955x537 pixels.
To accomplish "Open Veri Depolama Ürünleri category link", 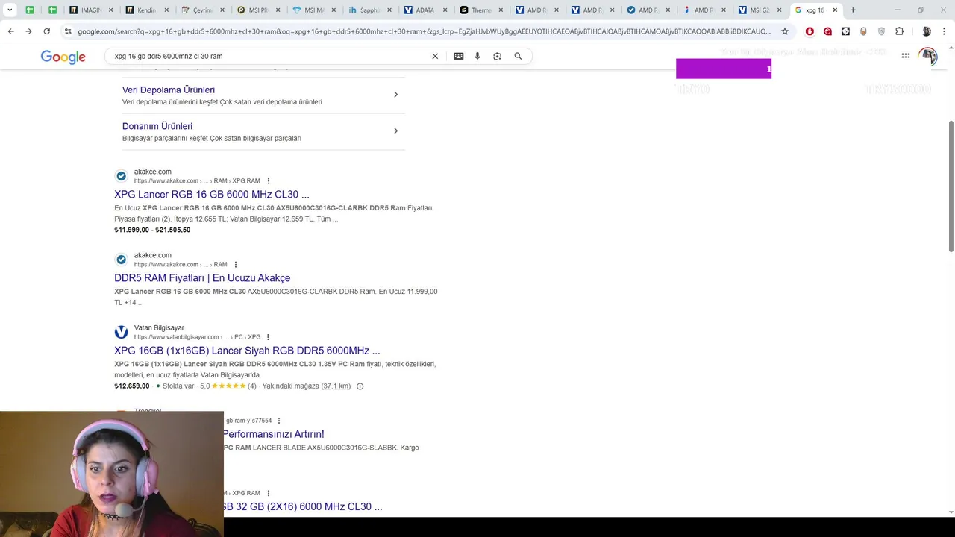I will (169, 90).
